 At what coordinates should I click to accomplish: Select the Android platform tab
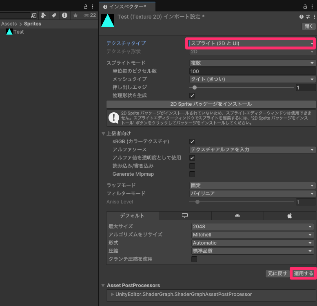click(237, 216)
